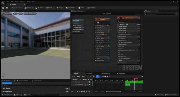Uncheck Spawn Burst Instantaneous module checkbox
This screenshot has height=97, width=180.
[x=139, y=35]
